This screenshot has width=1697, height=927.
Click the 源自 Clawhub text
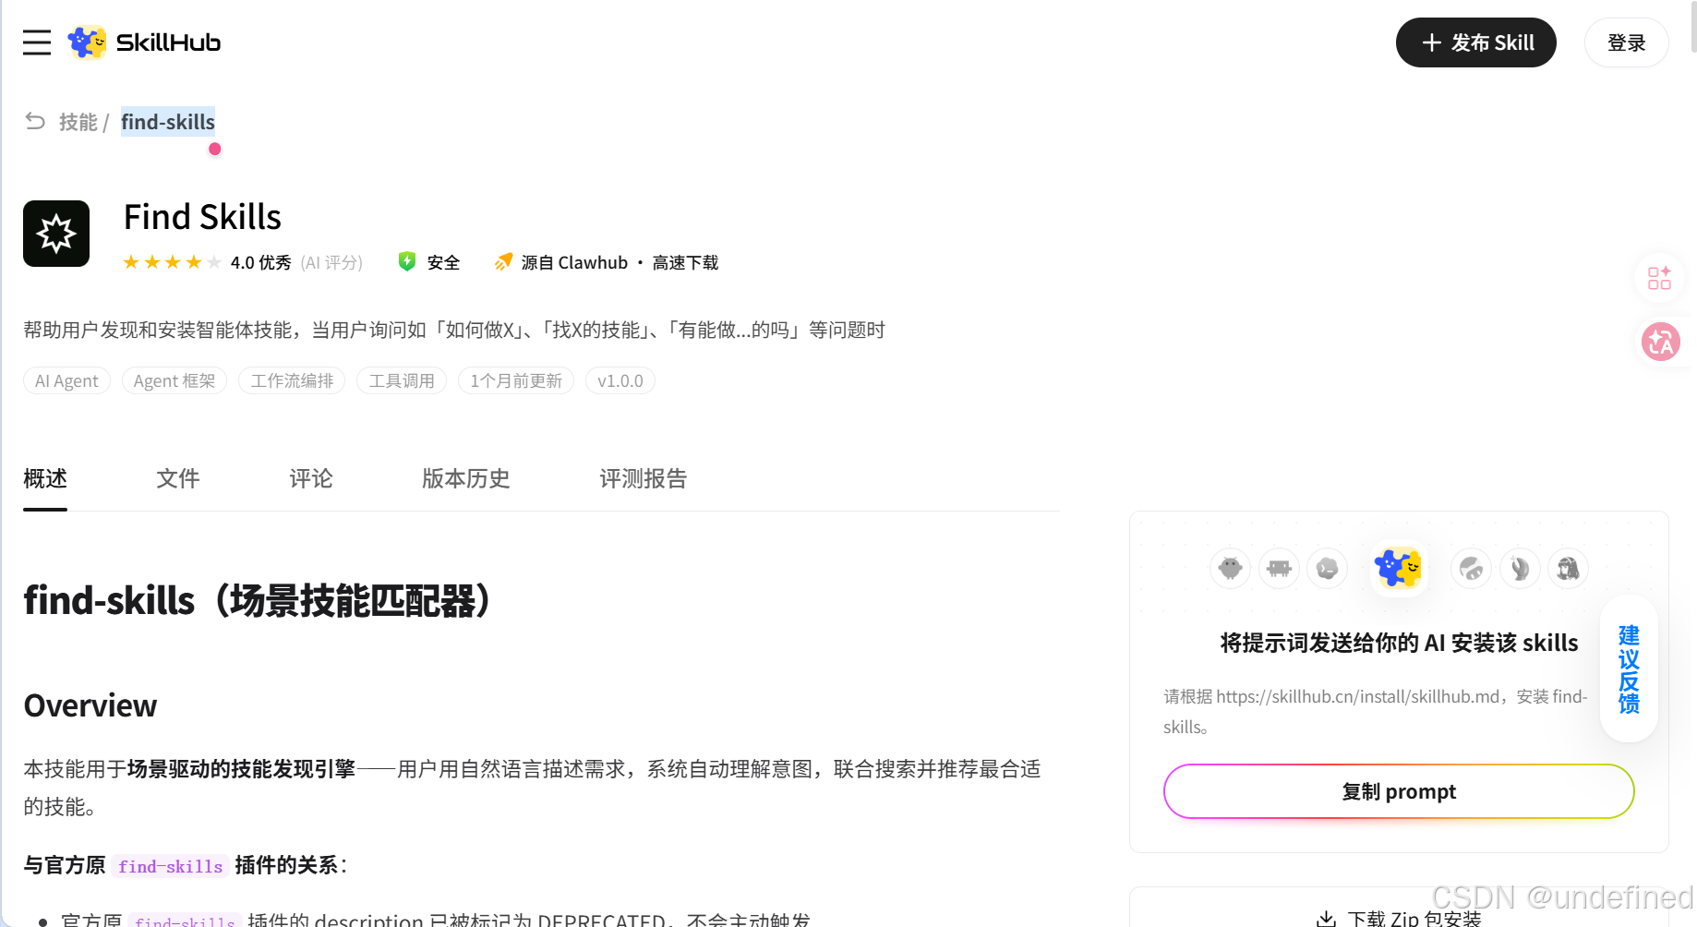pos(574,262)
